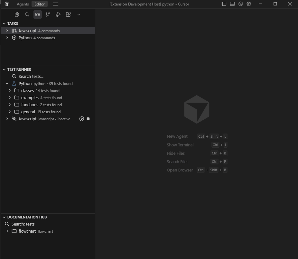The image size is (298, 259).
Task: Click the New Agent shortcut hint
Action: (x=197, y=136)
